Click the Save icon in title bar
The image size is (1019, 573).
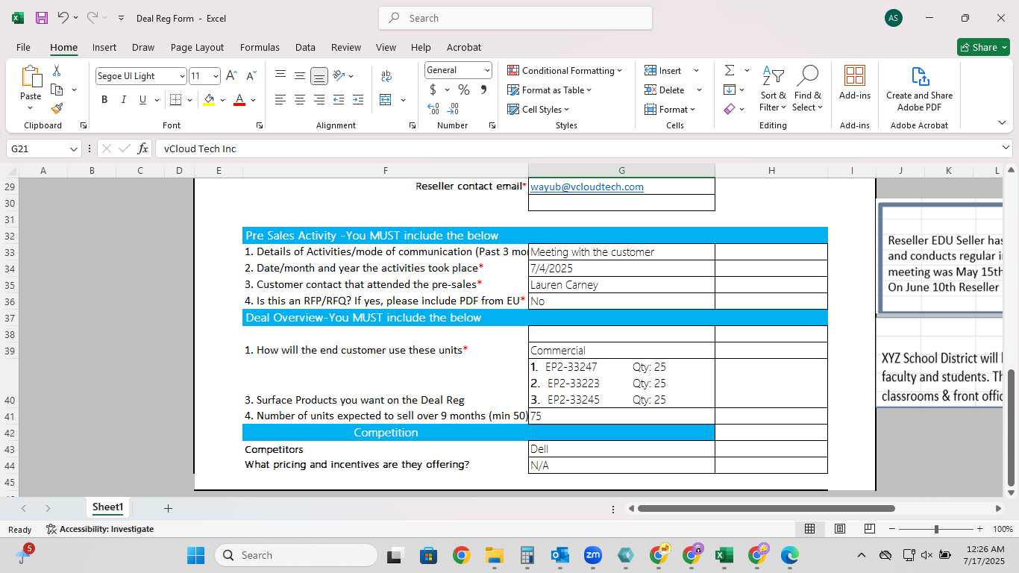tap(42, 18)
